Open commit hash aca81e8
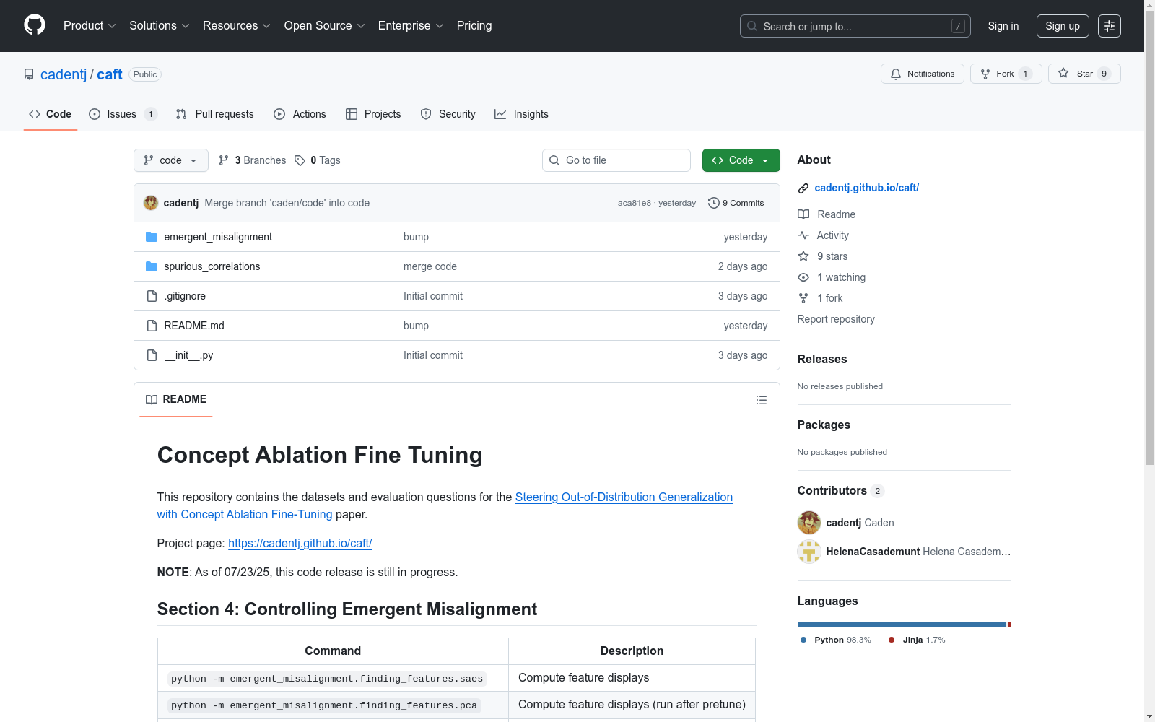This screenshot has height=722, width=1155. (x=635, y=203)
